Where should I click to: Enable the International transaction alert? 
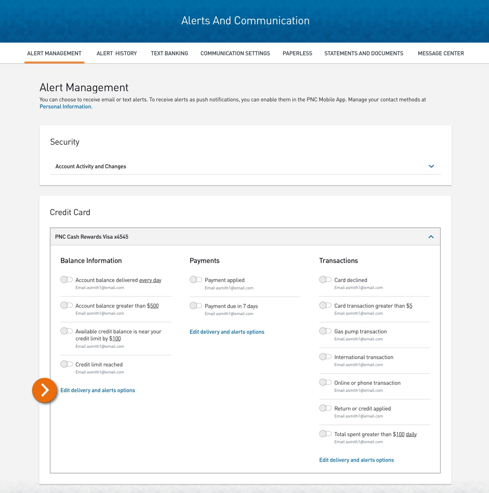(x=325, y=356)
